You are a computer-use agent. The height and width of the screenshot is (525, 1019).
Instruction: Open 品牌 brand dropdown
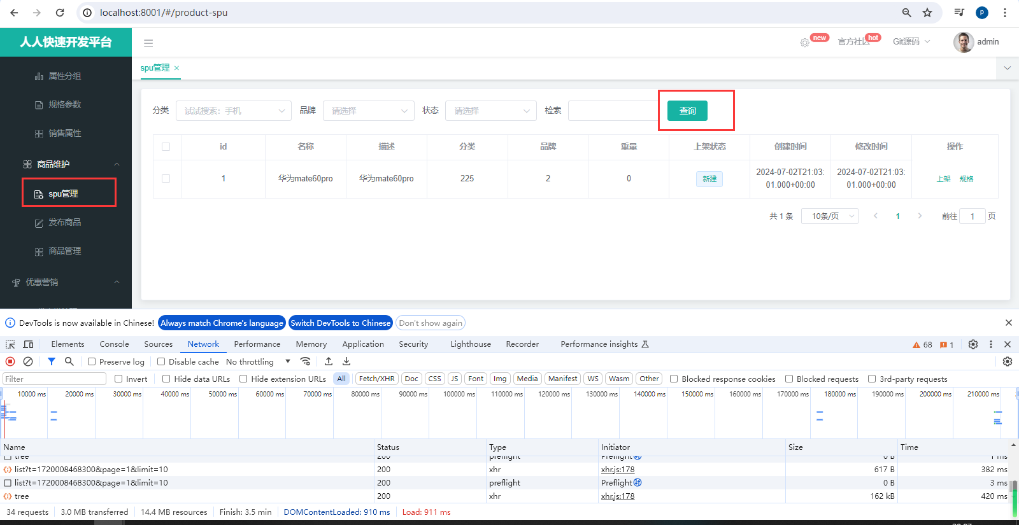click(368, 111)
